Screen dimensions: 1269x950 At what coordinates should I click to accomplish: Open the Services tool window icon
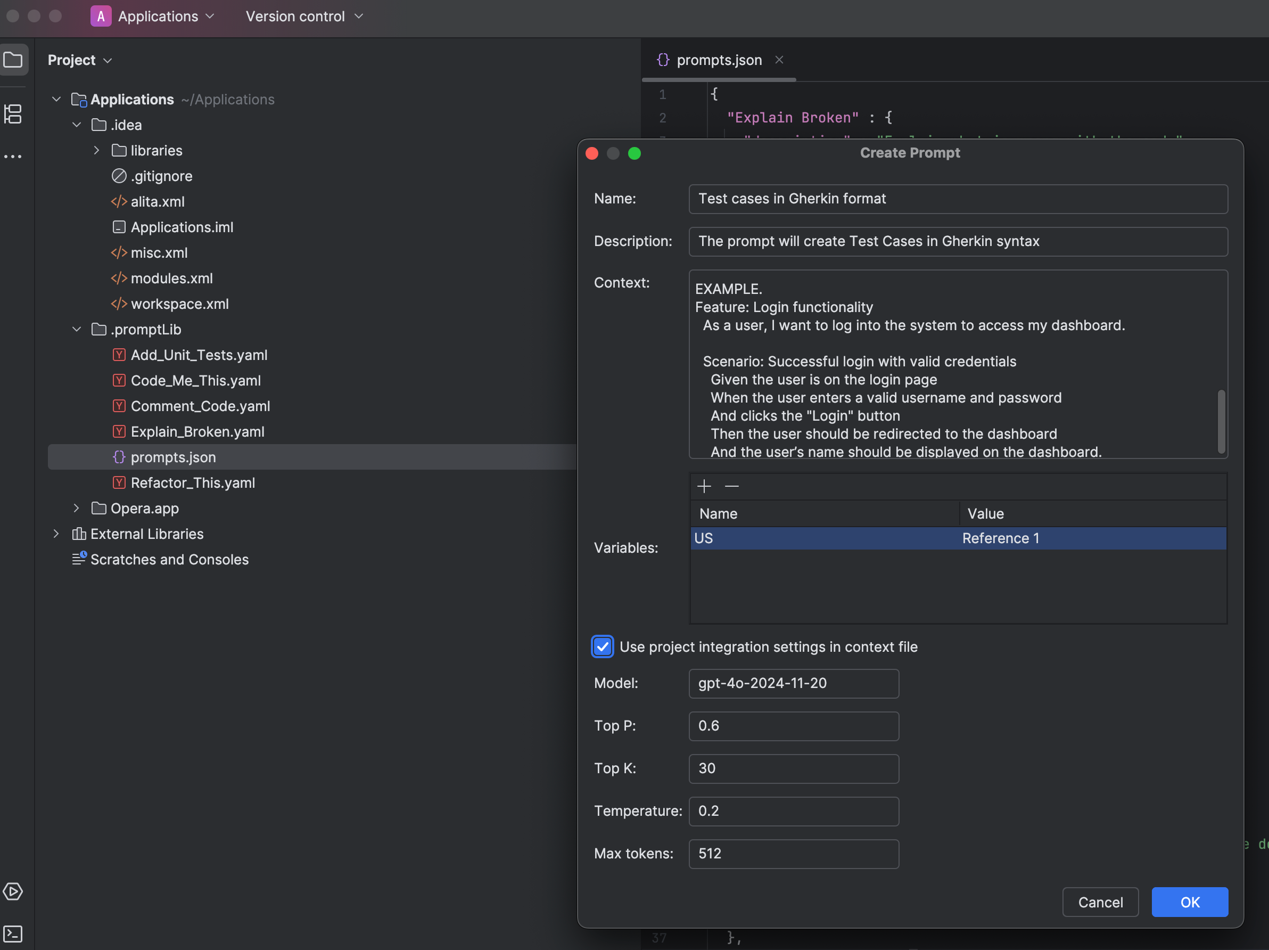tap(13, 891)
